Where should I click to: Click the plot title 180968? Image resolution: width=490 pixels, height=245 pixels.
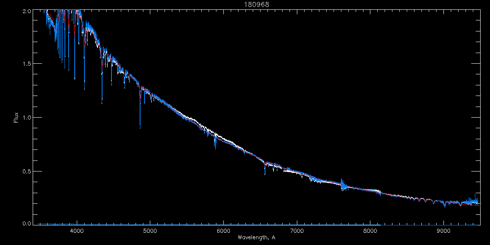tap(256, 4)
